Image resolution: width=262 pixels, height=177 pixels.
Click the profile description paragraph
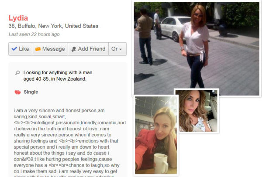[69, 143]
